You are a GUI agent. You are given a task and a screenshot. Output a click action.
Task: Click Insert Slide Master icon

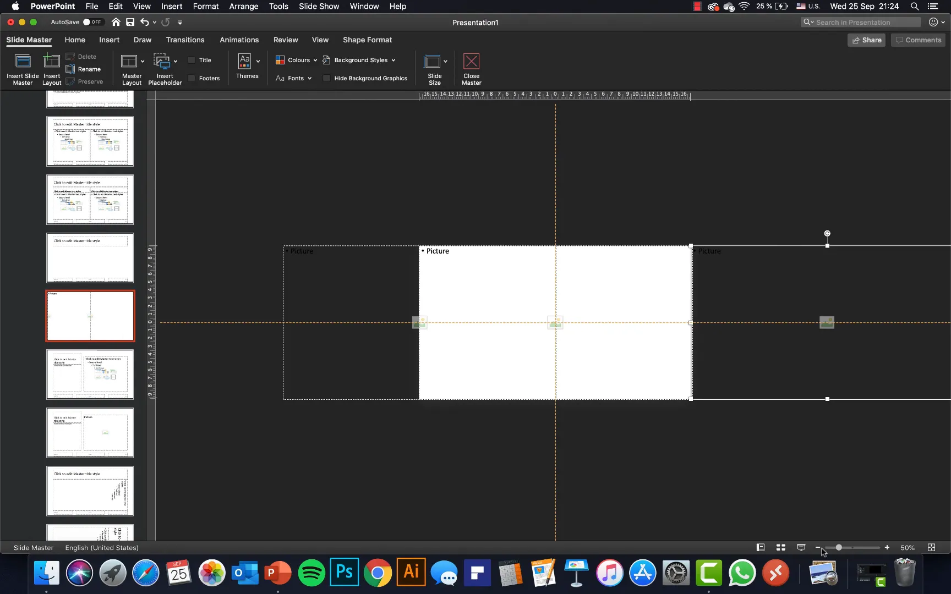coord(23,61)
